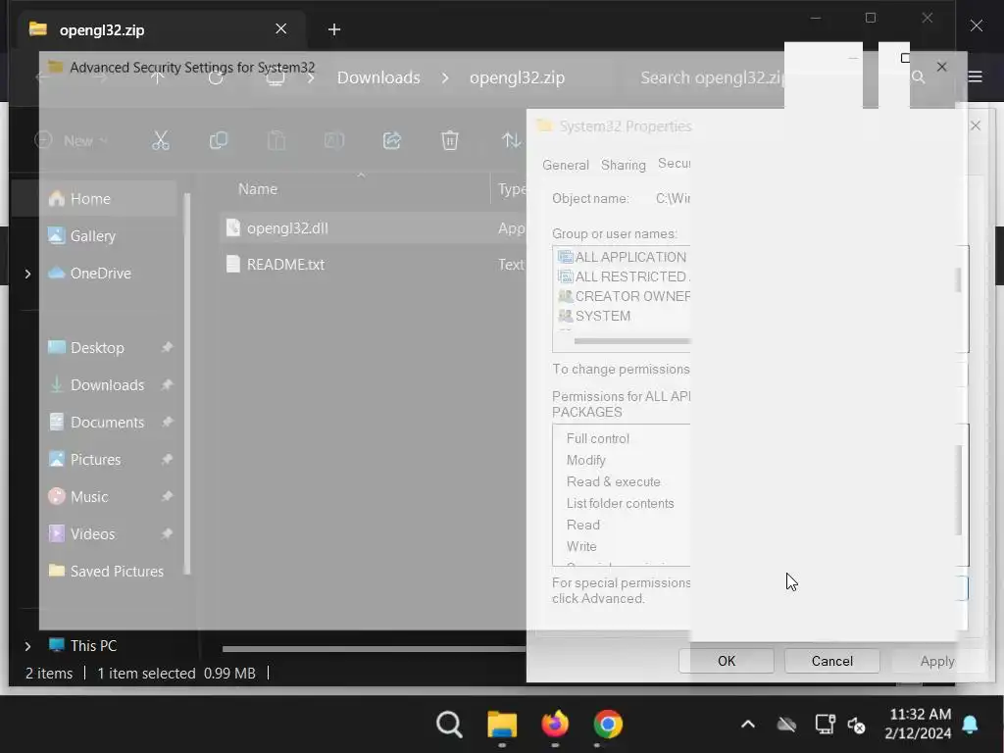Open the New dropdown in Explorer
The width and height of the screenshot is (1004, 753).
71,140
